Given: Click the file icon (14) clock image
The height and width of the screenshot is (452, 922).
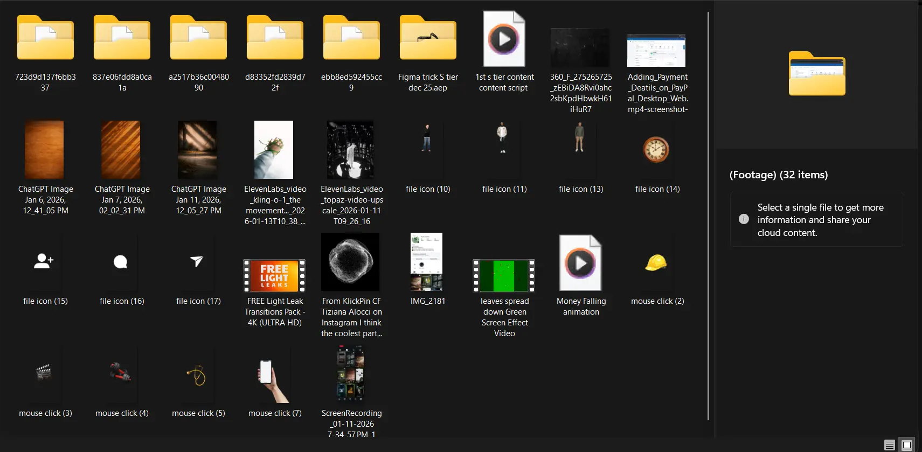Looking at the screenshot, I should coord(656,150).
